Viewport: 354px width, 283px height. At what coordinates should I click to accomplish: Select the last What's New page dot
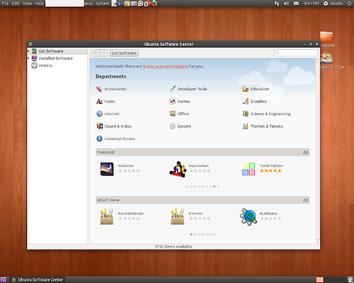214,234
